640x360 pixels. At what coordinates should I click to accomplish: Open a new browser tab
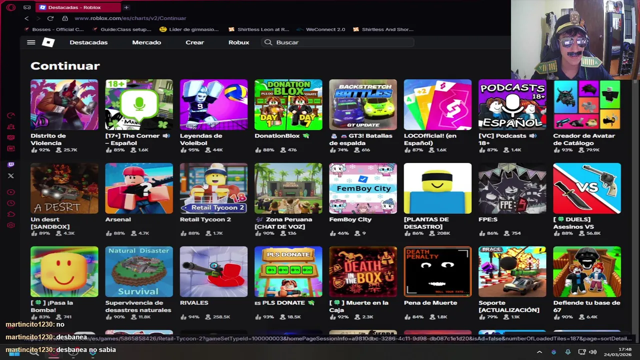[x=126, y=7]
